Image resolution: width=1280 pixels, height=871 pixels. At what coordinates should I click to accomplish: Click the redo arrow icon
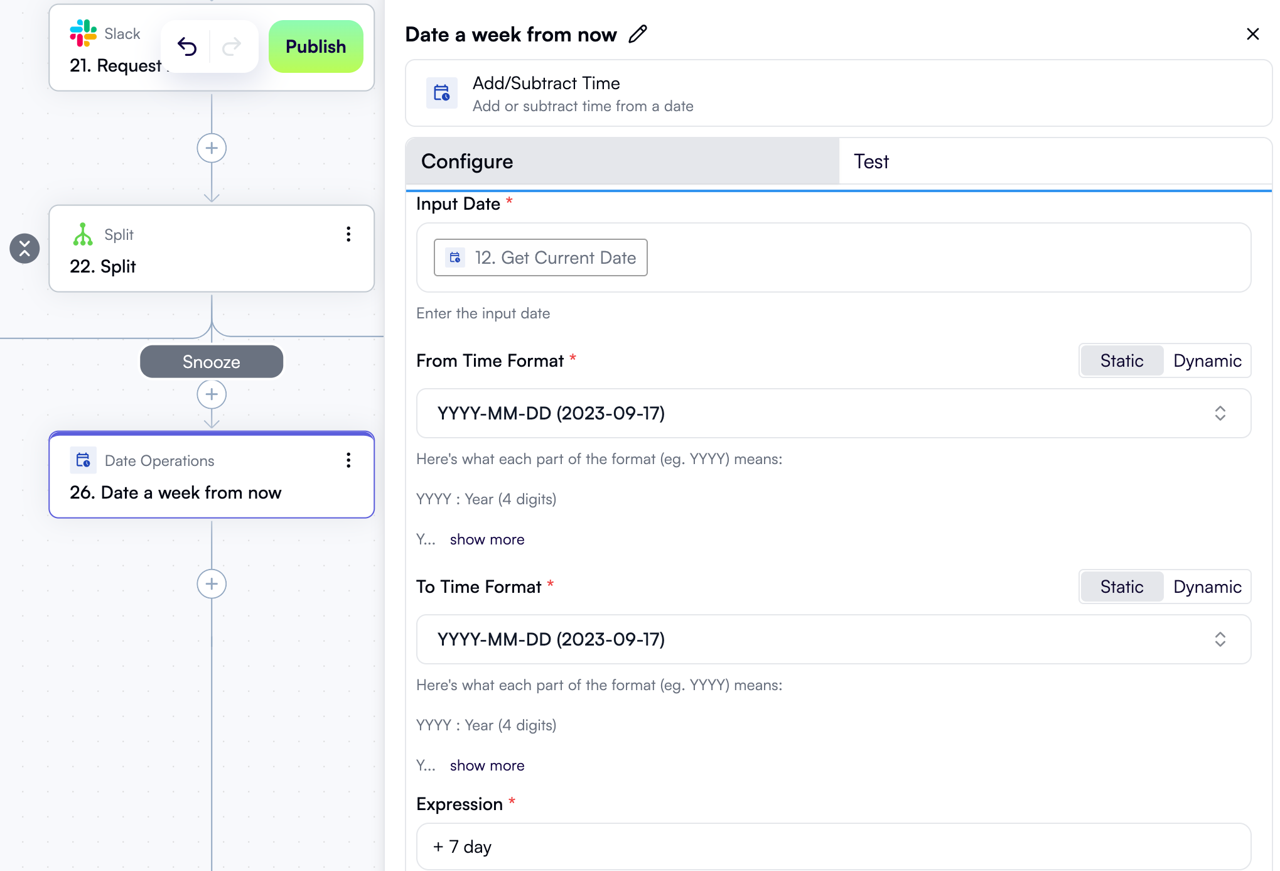click(232, 46)
